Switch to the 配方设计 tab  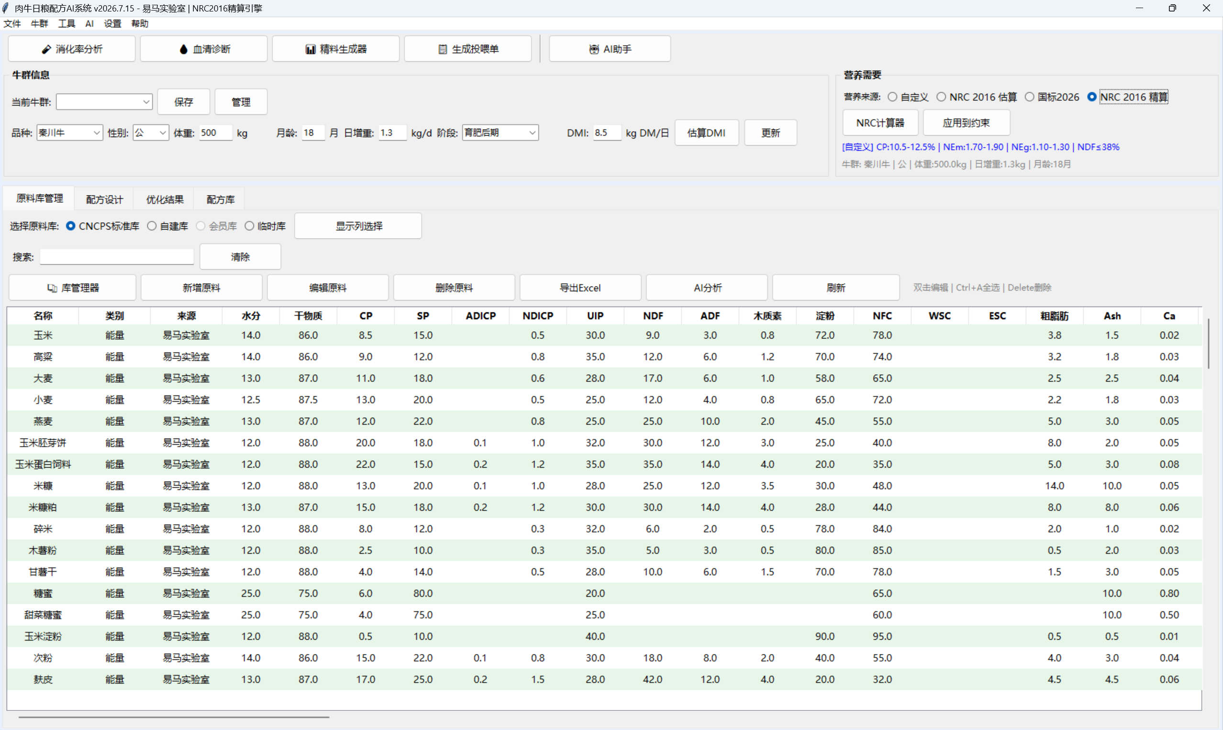click(x=104, y=199)
